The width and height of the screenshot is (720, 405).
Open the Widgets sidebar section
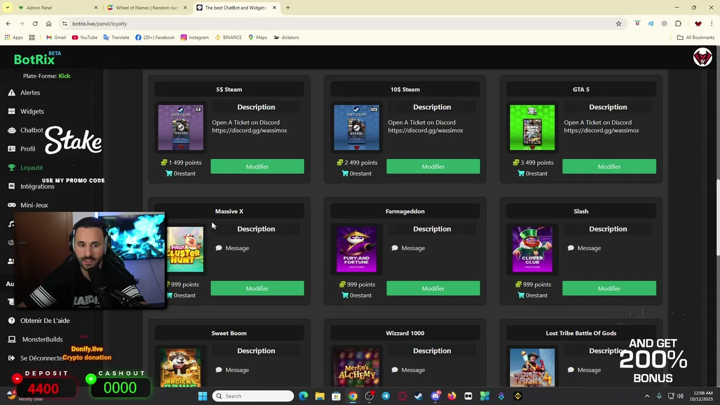(x=32, y=111)
